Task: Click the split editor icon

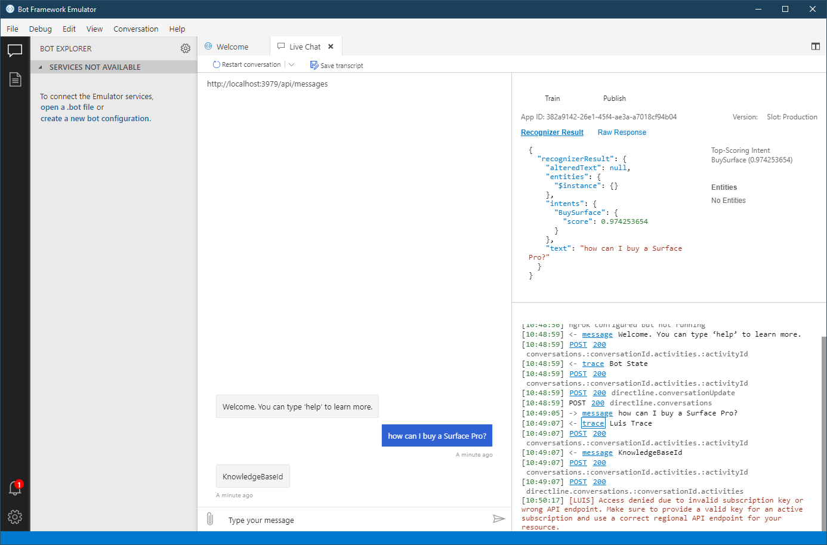Action: point(816,47)
